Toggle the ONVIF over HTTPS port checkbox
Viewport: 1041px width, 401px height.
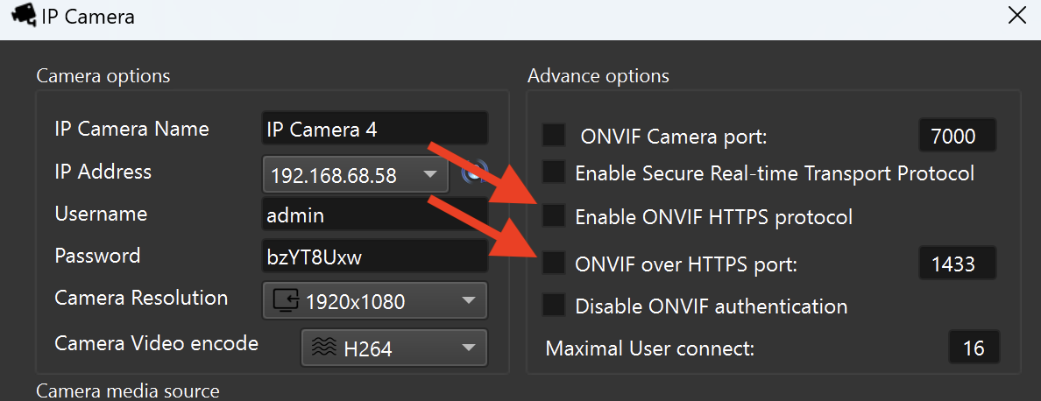(554, 263)
